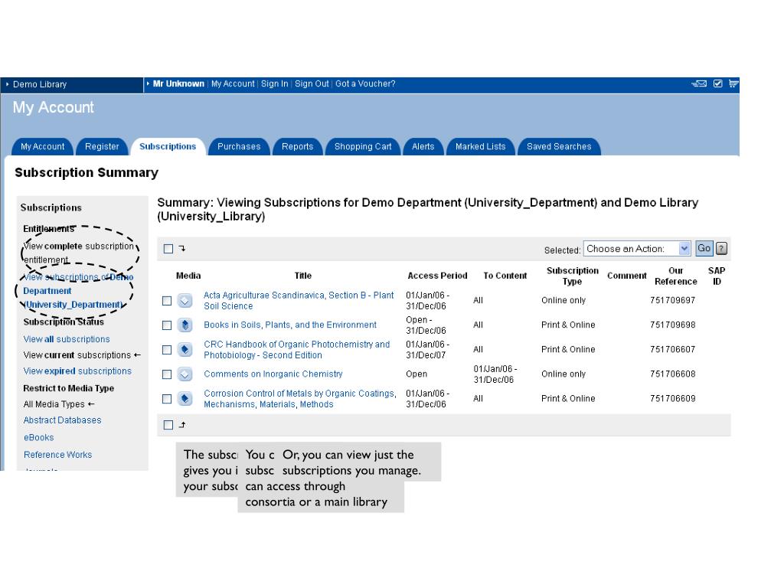Screen dimensions: 784x588
Task: Check the Acta Agriculturae Scandinavica row checkbox
Action: (x=167, y=300)
